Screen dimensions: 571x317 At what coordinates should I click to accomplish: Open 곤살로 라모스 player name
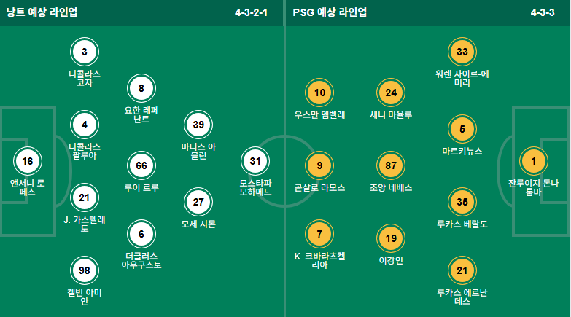point(319,187)
